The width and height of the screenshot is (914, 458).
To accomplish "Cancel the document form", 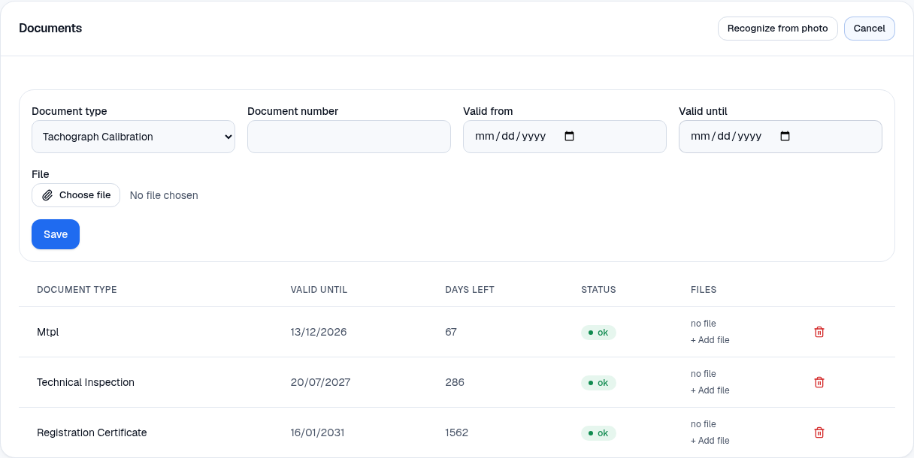I will (870, 29).
